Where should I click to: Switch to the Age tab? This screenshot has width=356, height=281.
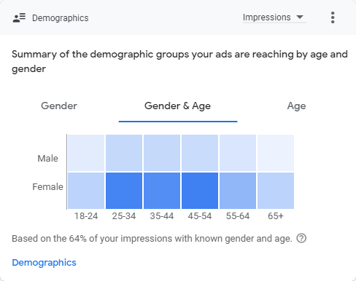(296, 106)
